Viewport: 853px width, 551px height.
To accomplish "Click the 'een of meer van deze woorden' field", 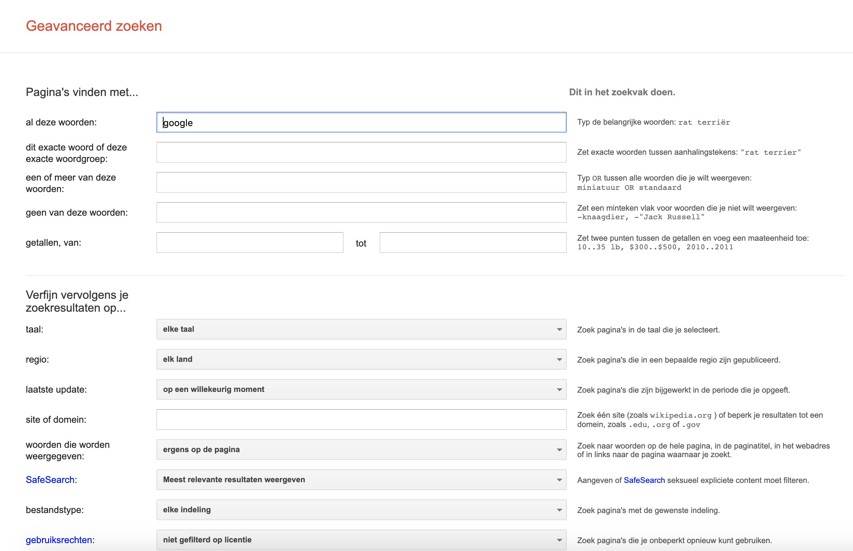I will 361,182.
